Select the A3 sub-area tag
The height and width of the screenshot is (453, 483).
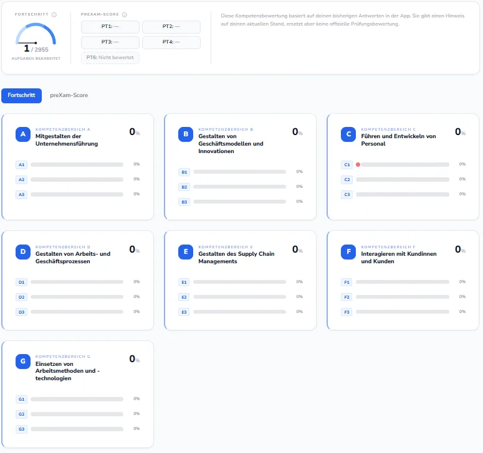coord(21,195)
